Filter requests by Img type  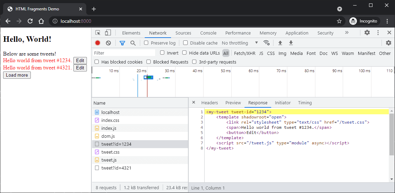click(x=282, y=53)
